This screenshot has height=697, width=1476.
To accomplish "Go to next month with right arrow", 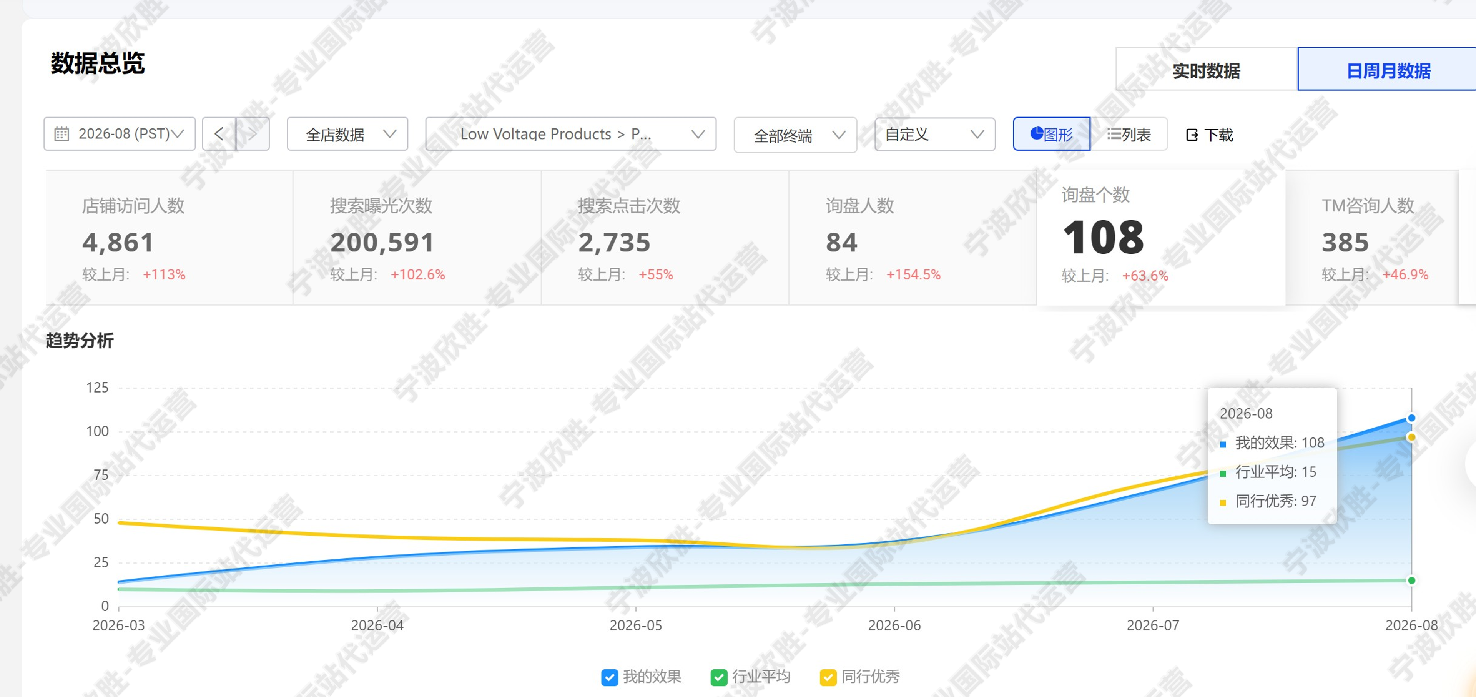I will click(253, 134).
